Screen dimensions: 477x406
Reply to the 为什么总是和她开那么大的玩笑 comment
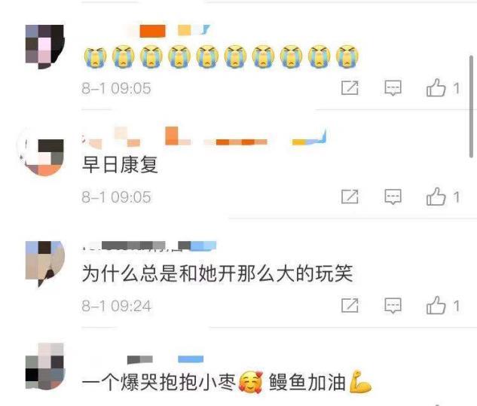[393, 305]
